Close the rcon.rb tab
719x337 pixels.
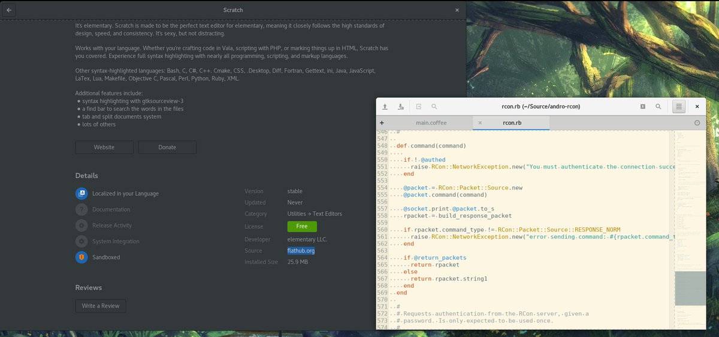pyautogui.click(x=480, y=122)
